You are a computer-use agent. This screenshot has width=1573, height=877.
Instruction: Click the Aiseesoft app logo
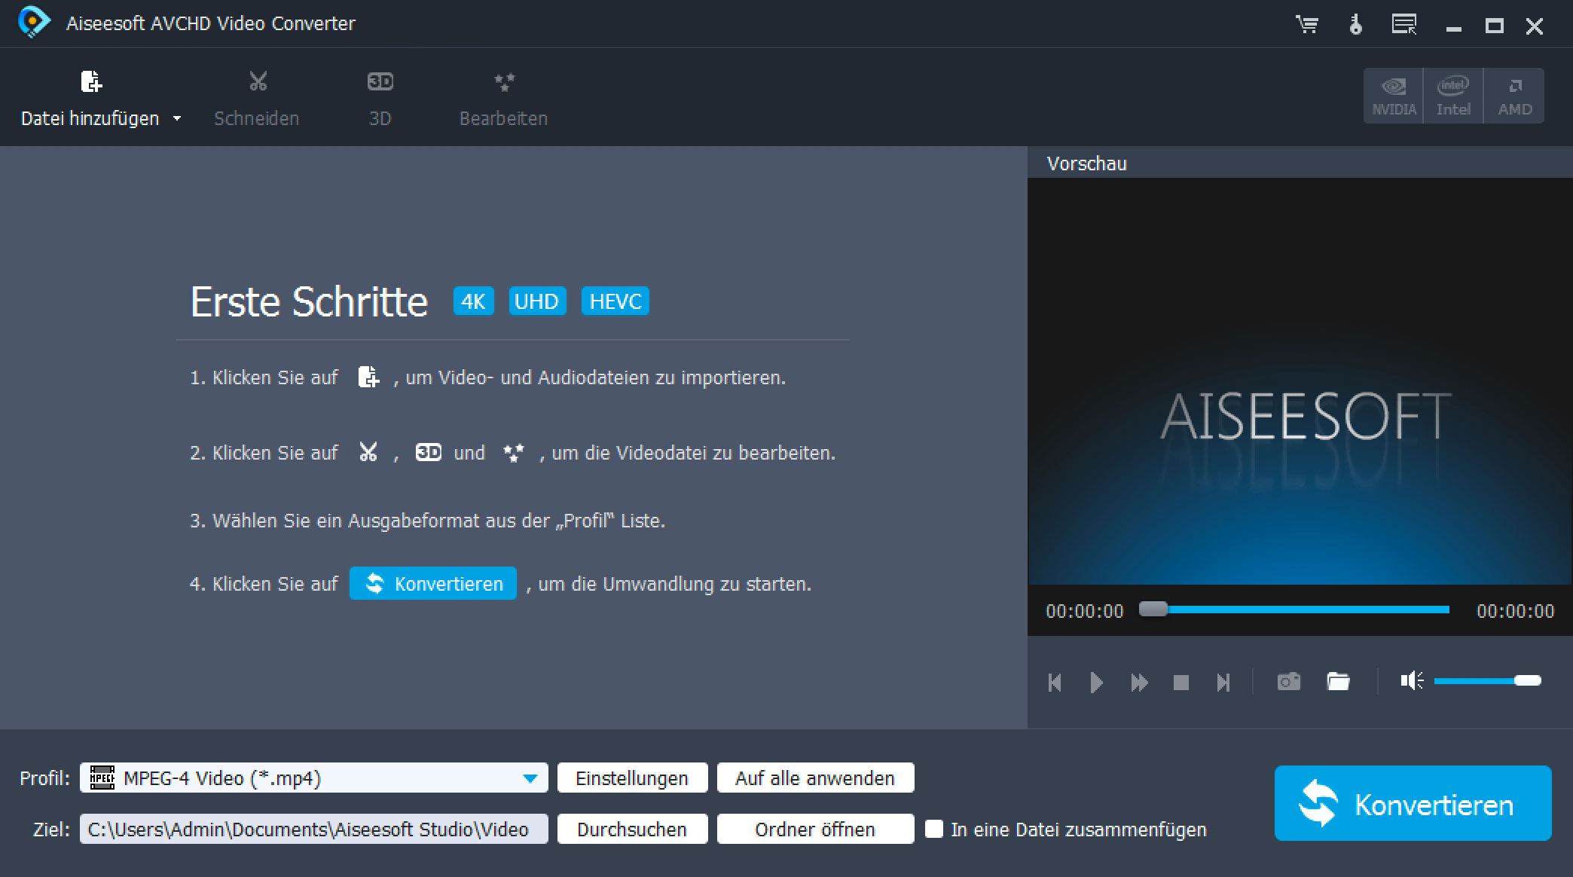coord(33,23)
